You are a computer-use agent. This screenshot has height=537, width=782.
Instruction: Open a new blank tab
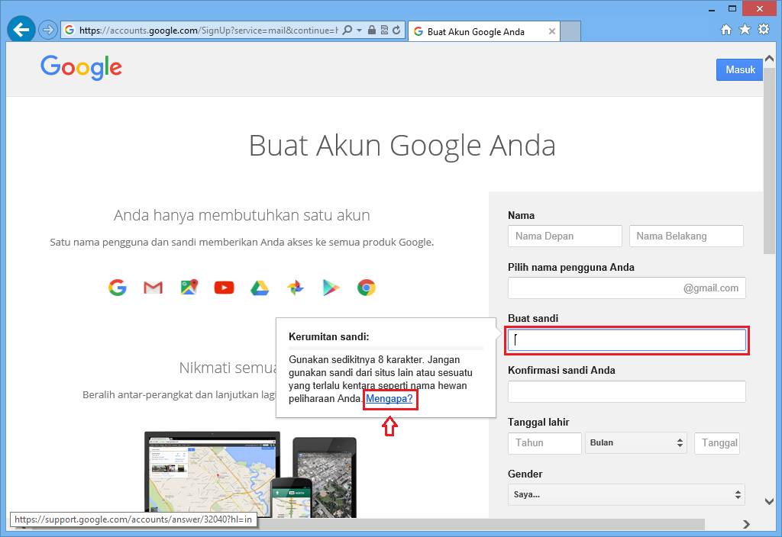(x=570, y=31)
